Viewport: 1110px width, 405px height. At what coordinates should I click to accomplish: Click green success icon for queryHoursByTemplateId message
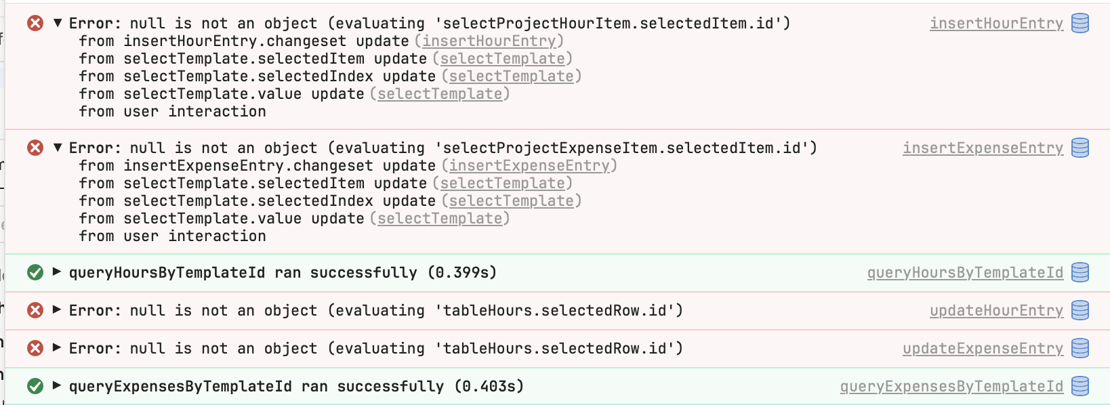coord(35,272)
